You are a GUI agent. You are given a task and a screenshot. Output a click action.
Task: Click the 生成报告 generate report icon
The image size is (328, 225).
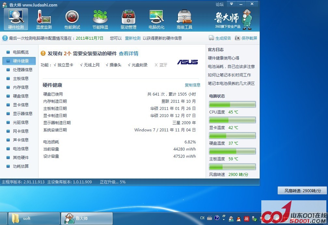point(212,38)
